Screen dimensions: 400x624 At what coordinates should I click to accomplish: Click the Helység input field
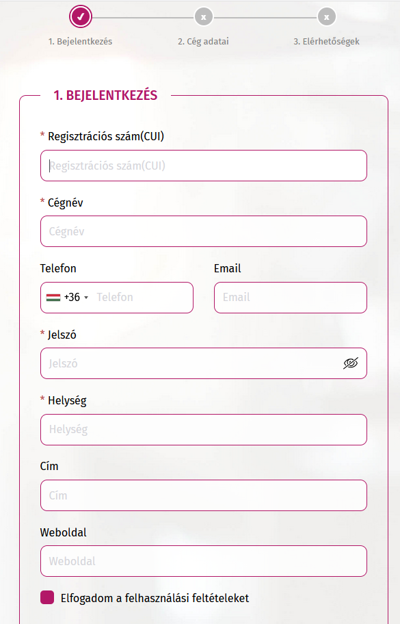pyautogui.click(x=204, y=430)
